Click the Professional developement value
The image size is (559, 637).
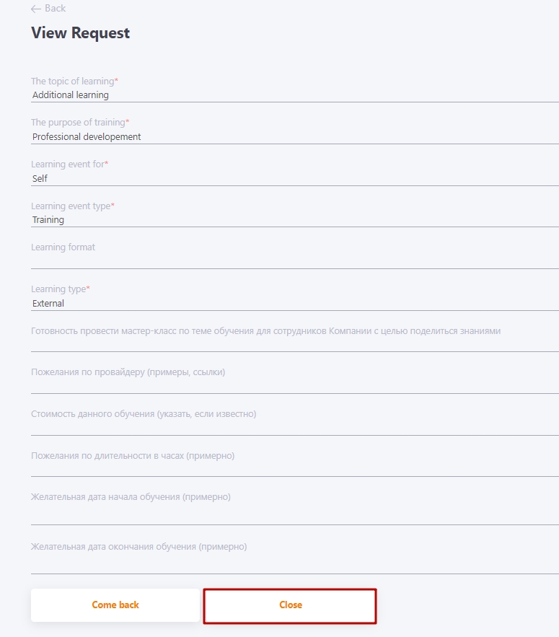[86, 136]
